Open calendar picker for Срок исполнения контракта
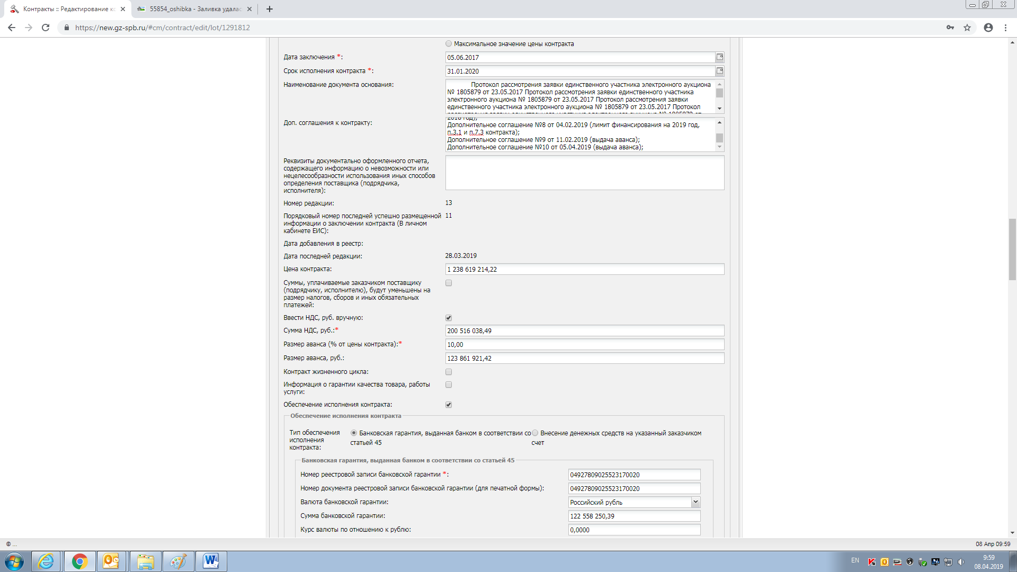Image resolution: width=1017 pixels, height=572 pixels. pyautogui.click(x=719, y=71)
